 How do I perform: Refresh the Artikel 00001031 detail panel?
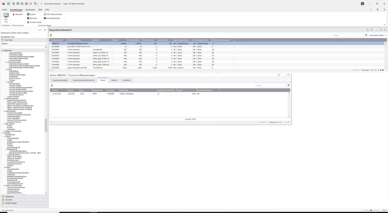[279, 75]
